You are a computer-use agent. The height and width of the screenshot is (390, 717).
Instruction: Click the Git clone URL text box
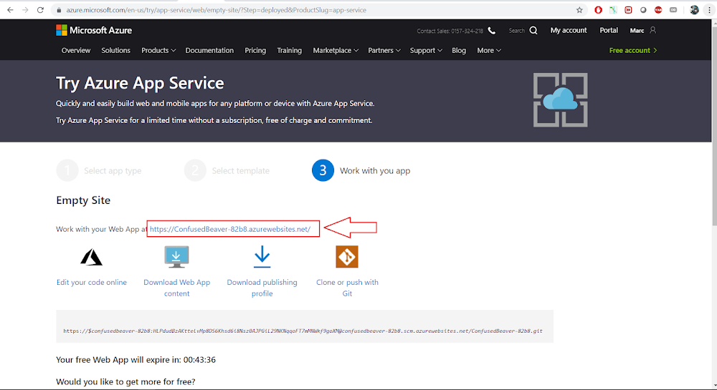pyautogui.click(x=305, y=326)
